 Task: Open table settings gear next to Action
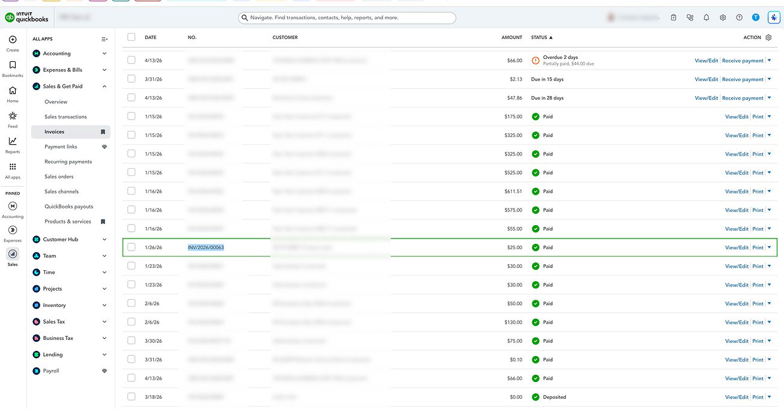point(768,37)
